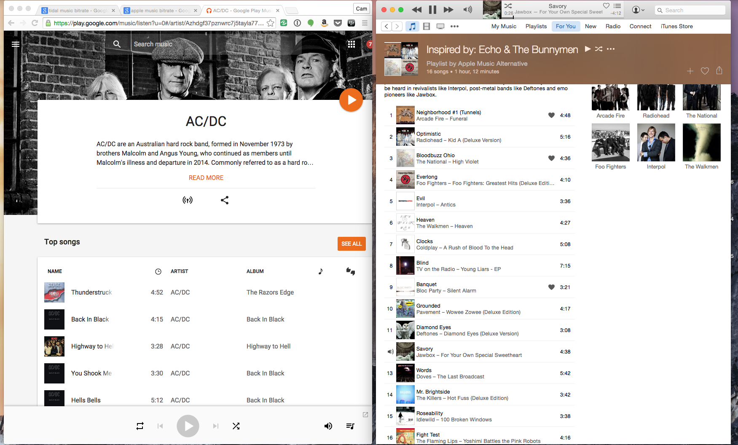Click READ MORE under AC/DC bio
The height and width of the screenshot is (445, 738).
click(x=206, y=178)
